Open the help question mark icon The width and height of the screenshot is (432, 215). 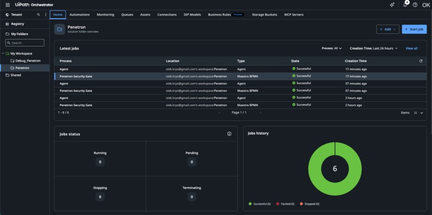[415, 5]
